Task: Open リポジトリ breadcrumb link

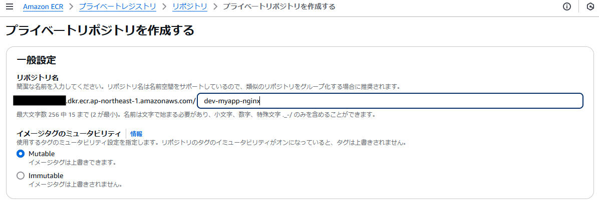Action: click(x=190, y=7)
